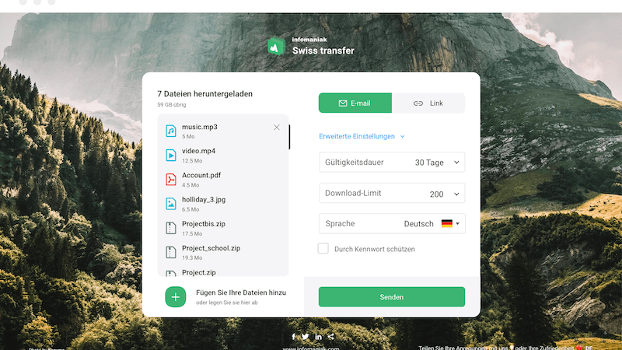Select the Project.zip file name
Screen dimensions: 622x350
tap(199, 273)
